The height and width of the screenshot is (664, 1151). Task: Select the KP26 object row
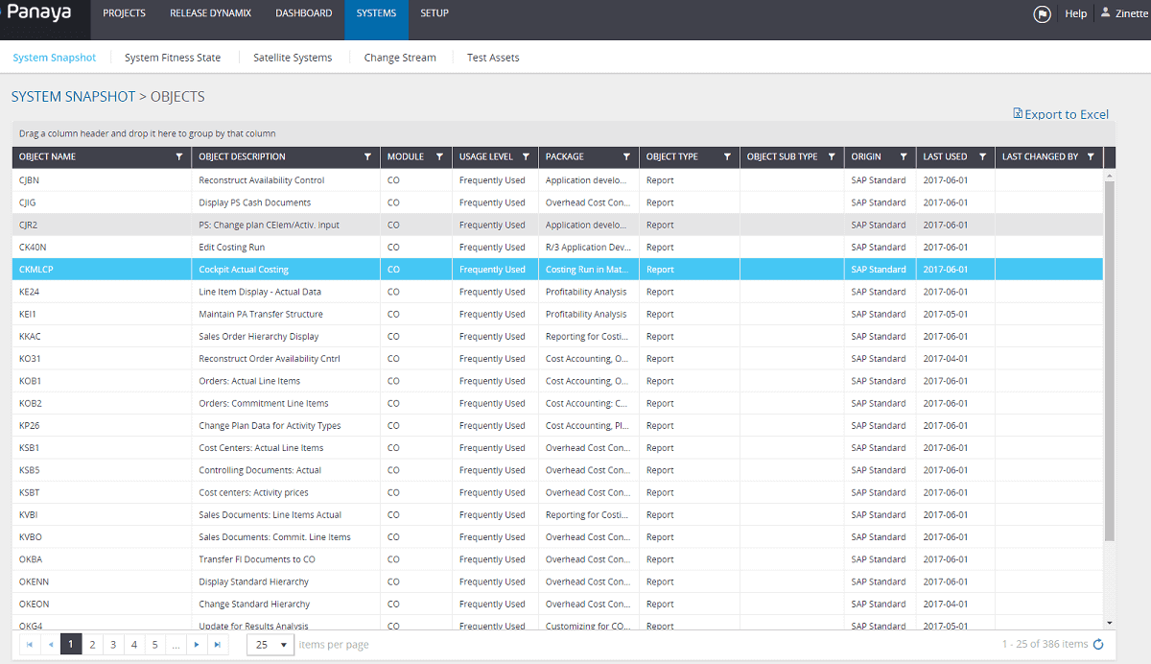pos(557,426)
